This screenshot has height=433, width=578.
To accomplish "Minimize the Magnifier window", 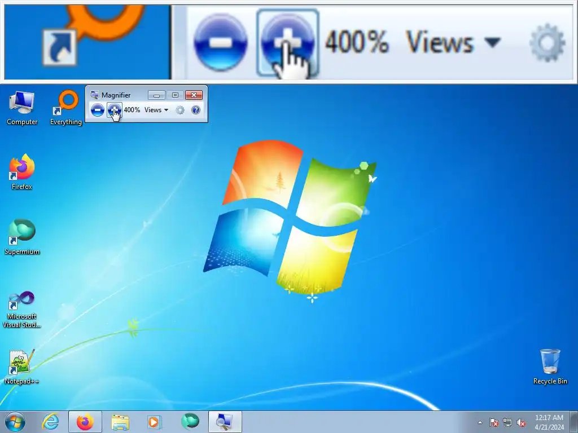I will click(156, 95).
